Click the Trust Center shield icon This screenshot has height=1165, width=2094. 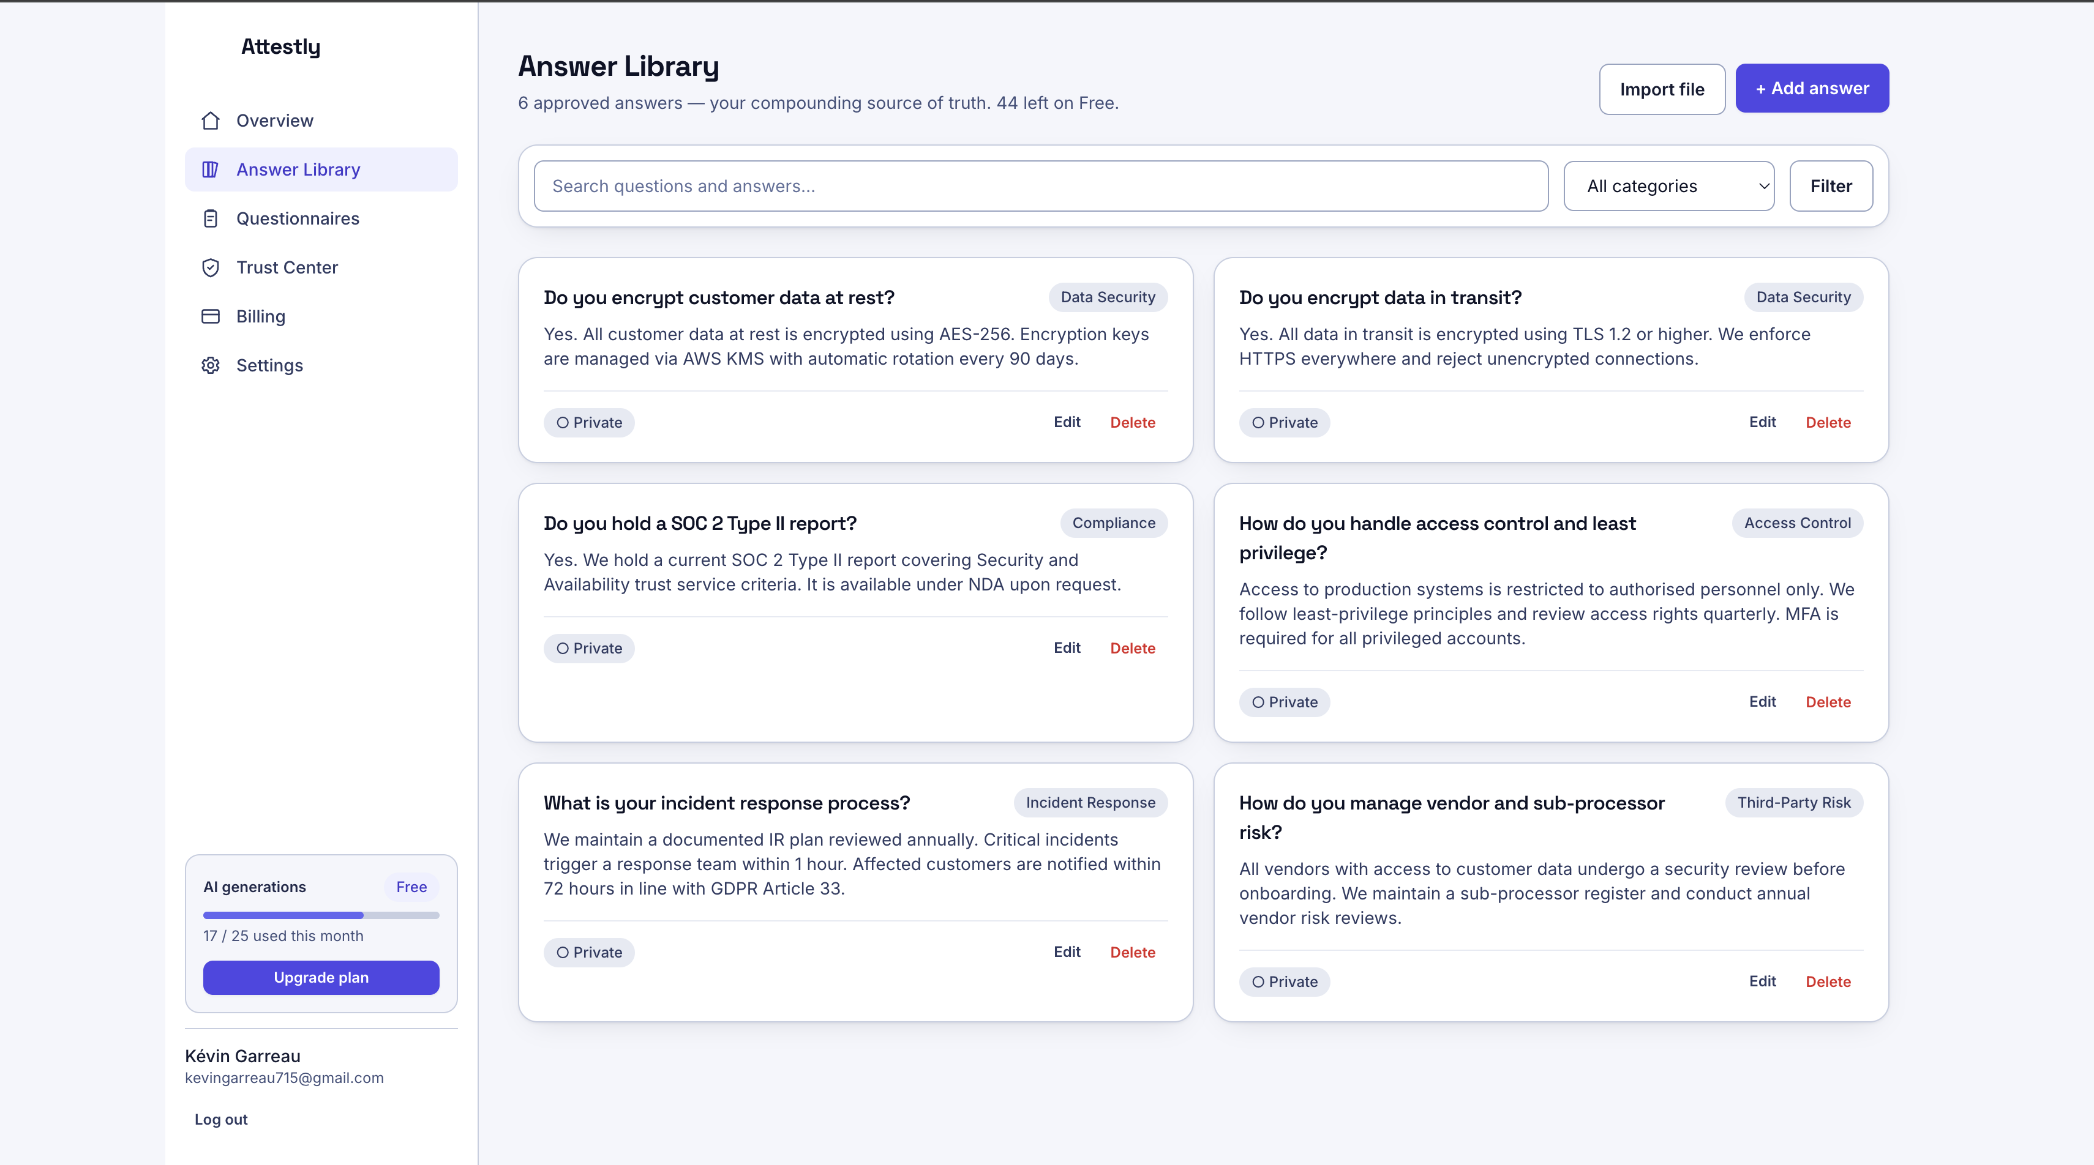(x=211, y=267)
